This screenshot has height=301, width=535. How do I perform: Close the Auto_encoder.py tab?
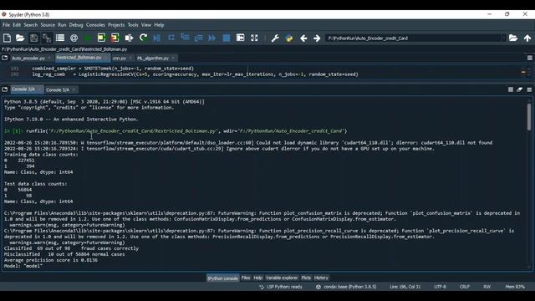[x=49, y=59]
